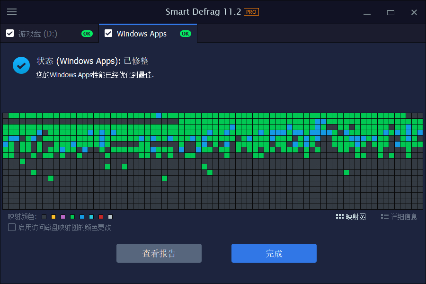Open the hamburger main menu
Screen dimensions: 426x284
12,12
